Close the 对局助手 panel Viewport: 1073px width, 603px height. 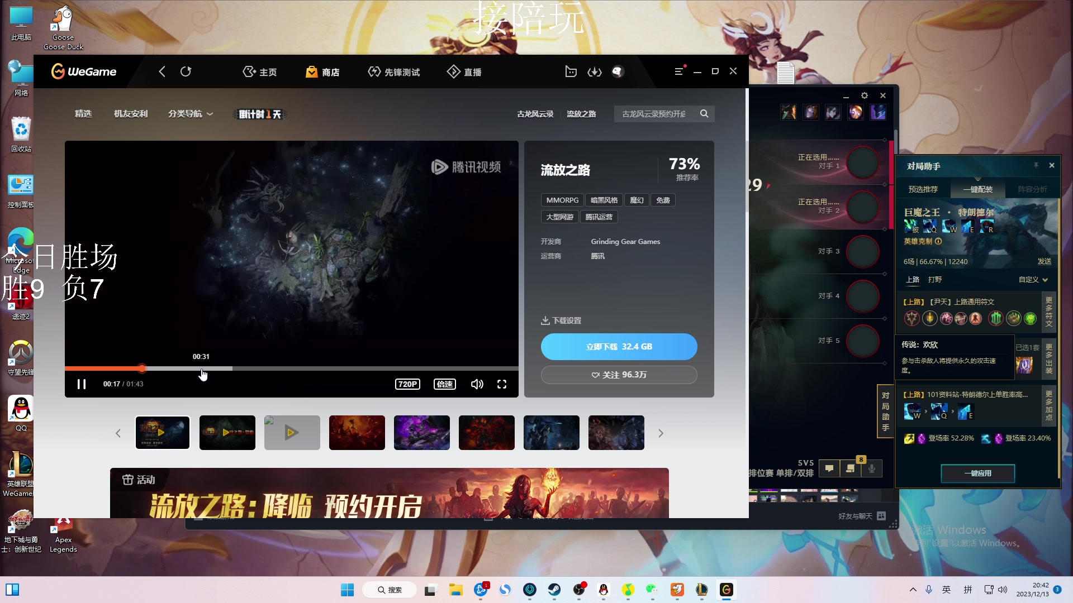pyautogui.click(x=1052, y=165)
